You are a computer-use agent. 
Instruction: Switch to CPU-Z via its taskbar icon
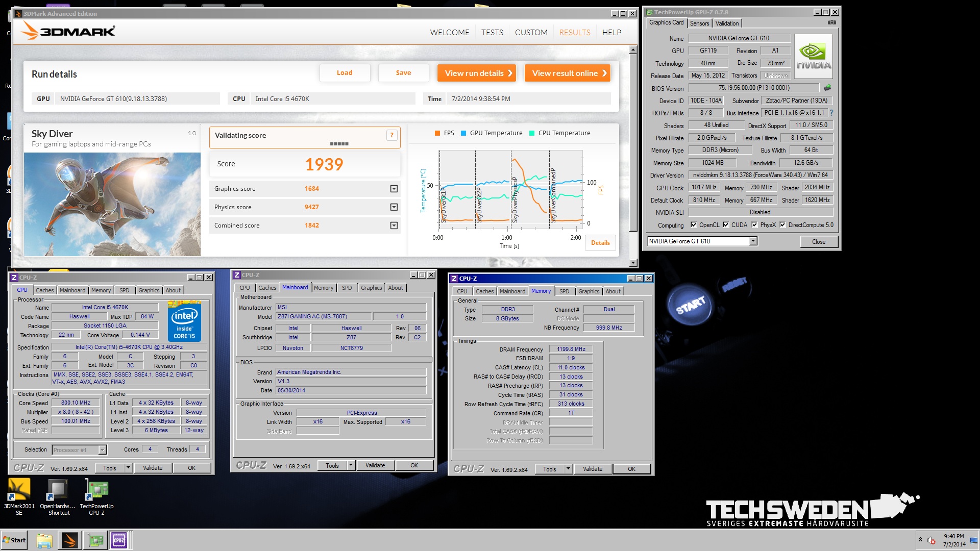119,540
